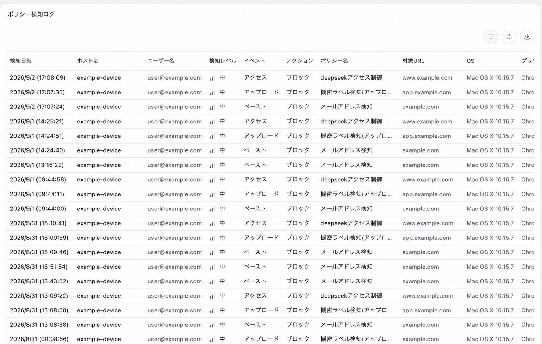Viewport: 542px width, 344px height.
Task: Click www.example.com in the 2026/9/1 (09:44:58) row
Action: (428, 179)
